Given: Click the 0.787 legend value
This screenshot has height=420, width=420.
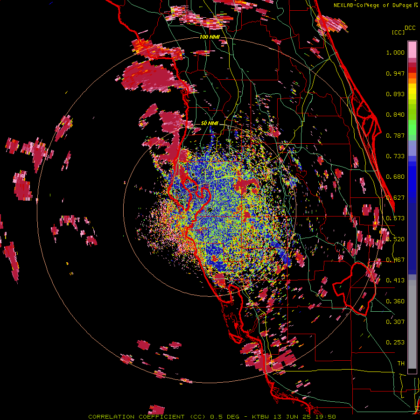Looking at the screenshot, I should 395,135.
